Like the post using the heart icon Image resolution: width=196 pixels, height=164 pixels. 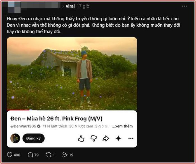[x=10, y=155]
